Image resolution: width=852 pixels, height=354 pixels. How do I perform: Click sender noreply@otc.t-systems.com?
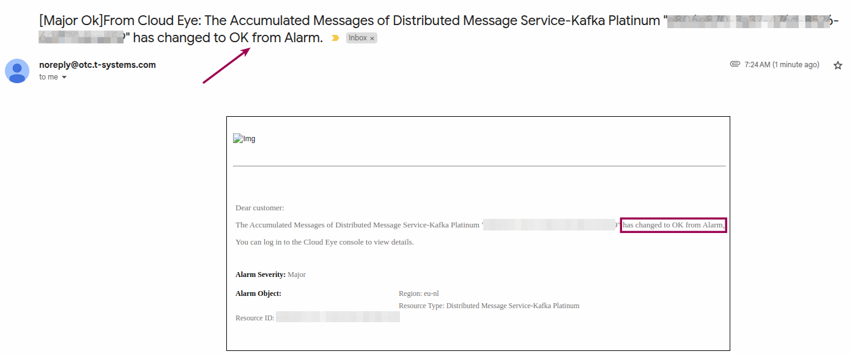click(x=97, y=65)
